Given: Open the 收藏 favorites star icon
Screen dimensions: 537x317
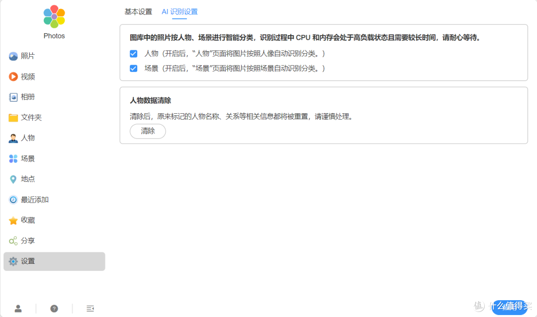Looking at the screenshot, I should click(13, 221).
